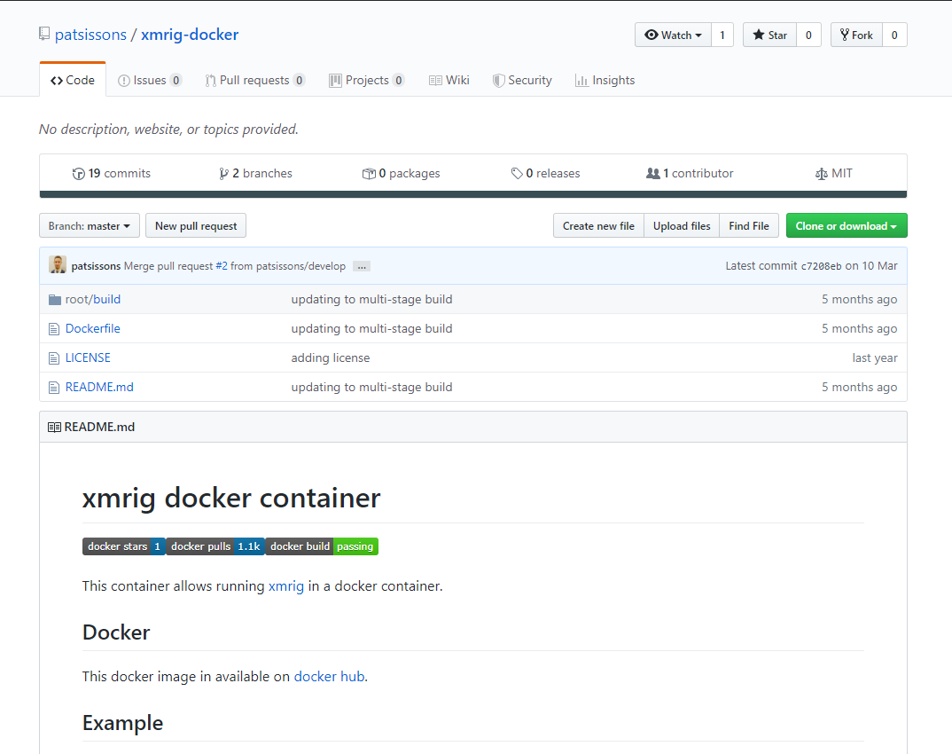View the 0 releases page
Viewport: 952px width, 754px height.
[x=546, y=174]
